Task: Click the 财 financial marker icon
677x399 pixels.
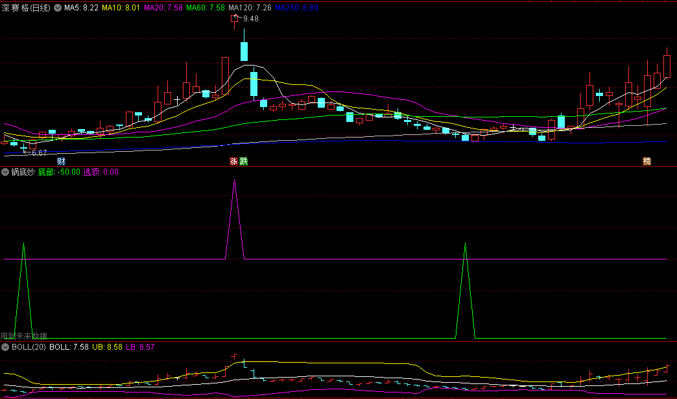Action: 62,162
